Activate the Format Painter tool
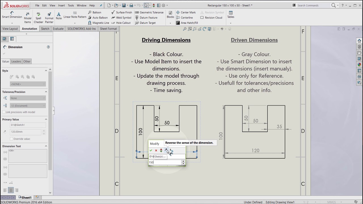The height and width of the screenshot is (204, 363). (49, 18)
